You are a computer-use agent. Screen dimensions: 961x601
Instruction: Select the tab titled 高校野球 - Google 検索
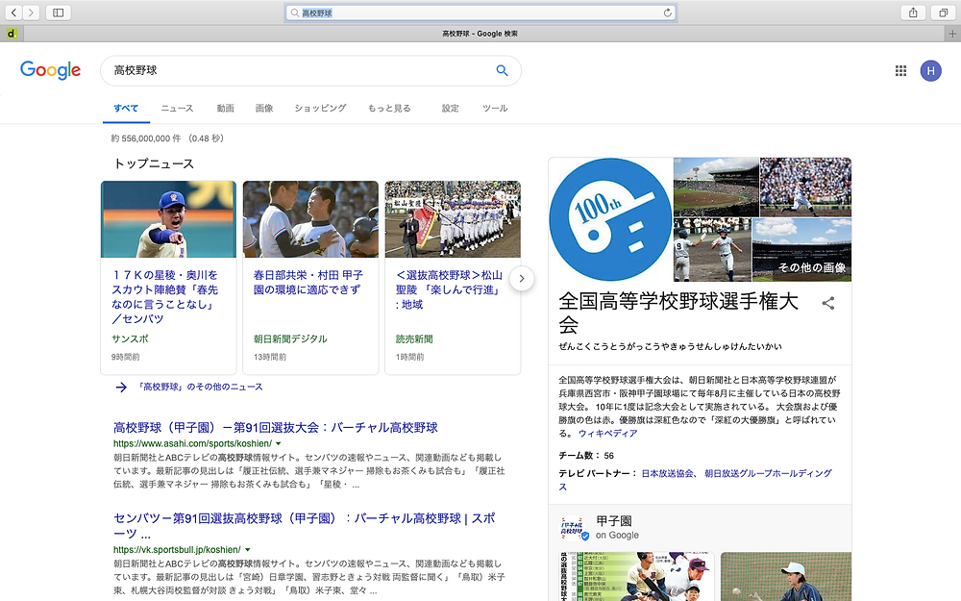click(x=480, y=34)
